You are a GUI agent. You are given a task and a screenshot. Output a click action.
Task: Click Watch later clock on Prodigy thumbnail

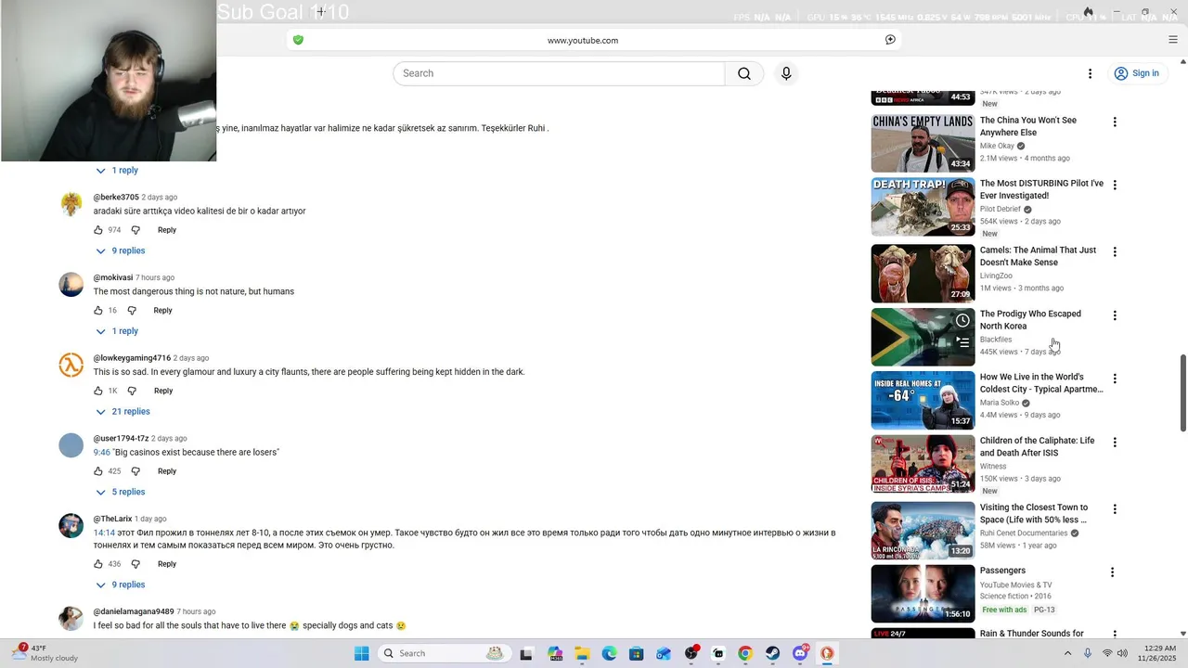962,321
